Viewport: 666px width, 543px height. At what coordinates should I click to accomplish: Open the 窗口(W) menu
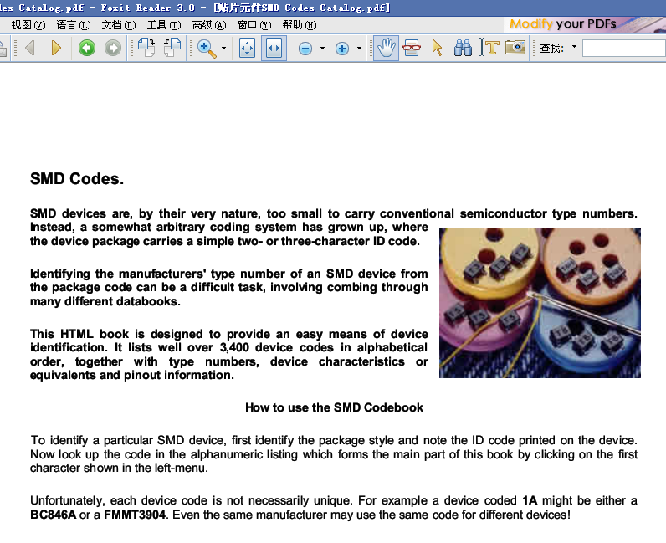pos(254,25)
